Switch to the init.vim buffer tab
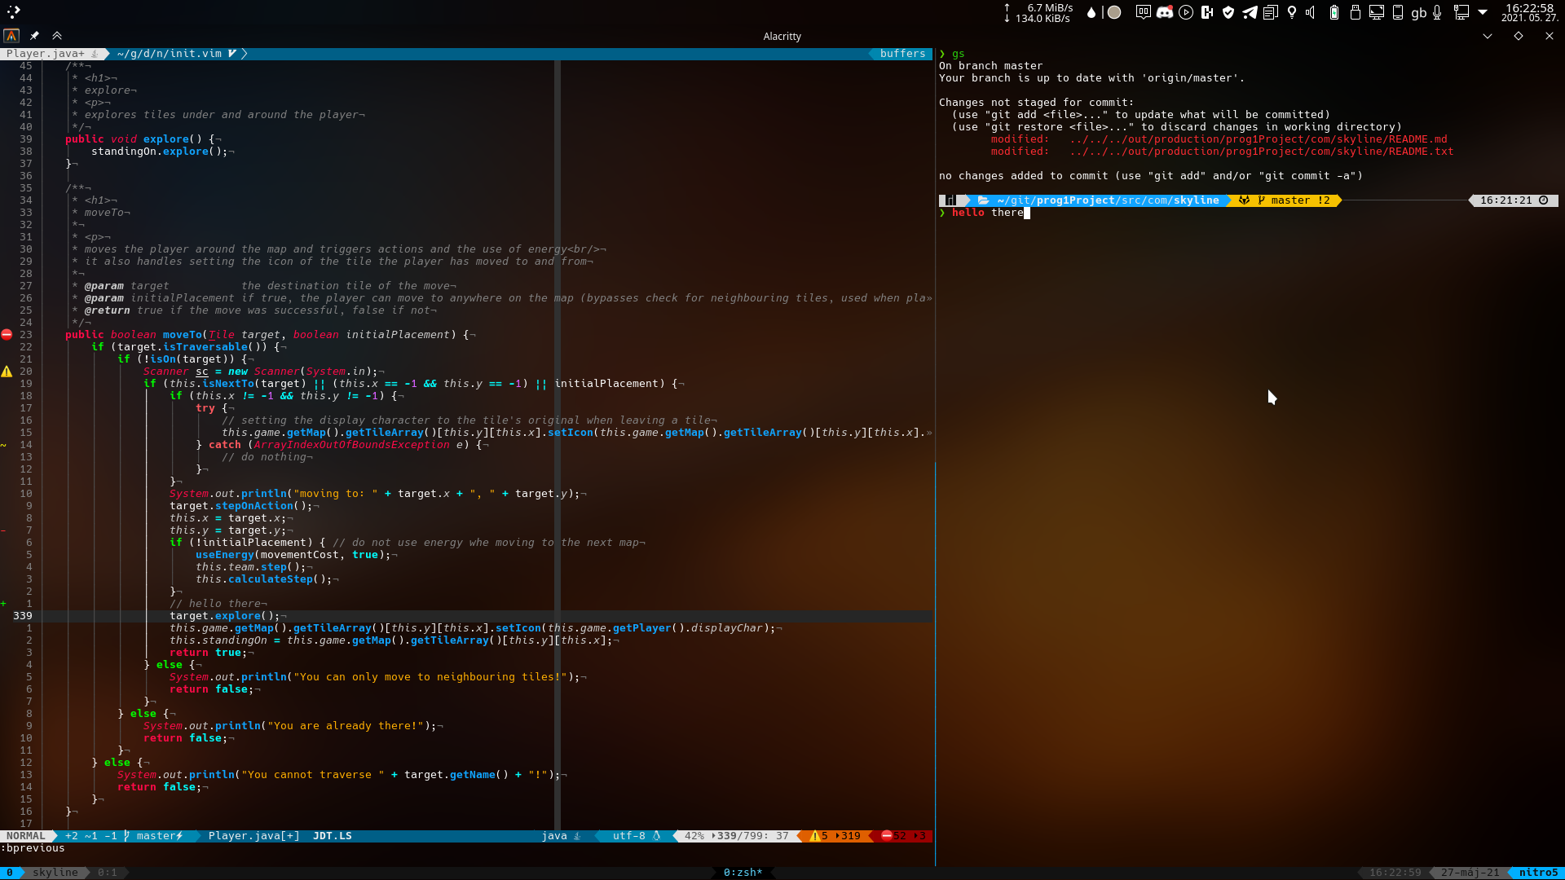This screenshot has width=1565, height=880. click(x=170, y=54)
